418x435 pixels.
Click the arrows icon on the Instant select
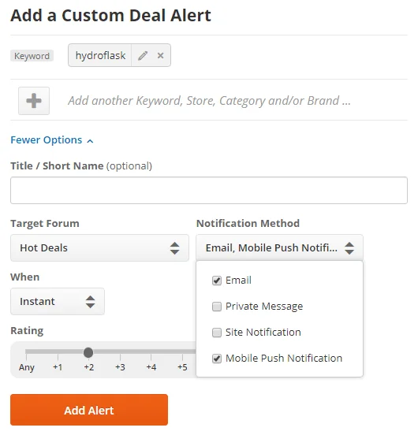coord(90,302)
